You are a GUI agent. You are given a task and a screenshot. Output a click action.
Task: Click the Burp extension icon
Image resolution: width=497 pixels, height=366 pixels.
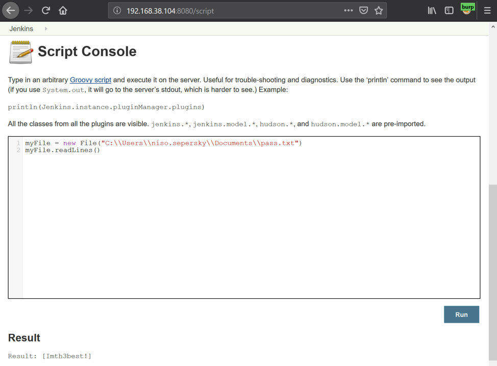pyautogui.click(x=467, y=9)
